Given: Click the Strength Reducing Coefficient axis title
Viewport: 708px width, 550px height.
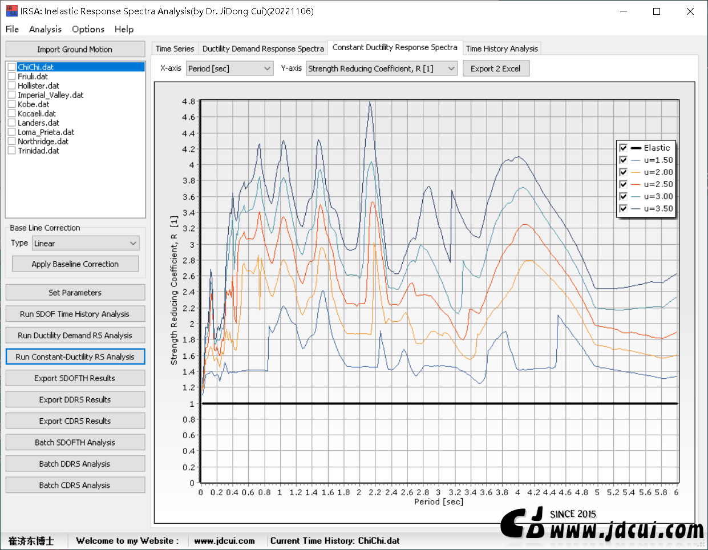Looking at the screenshot, I should pyautogui.click(x=174, y=290).
